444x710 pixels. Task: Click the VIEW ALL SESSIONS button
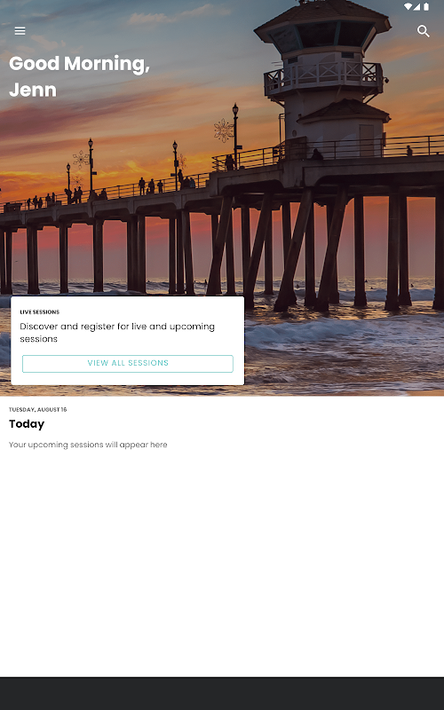(x=128, y=364)
